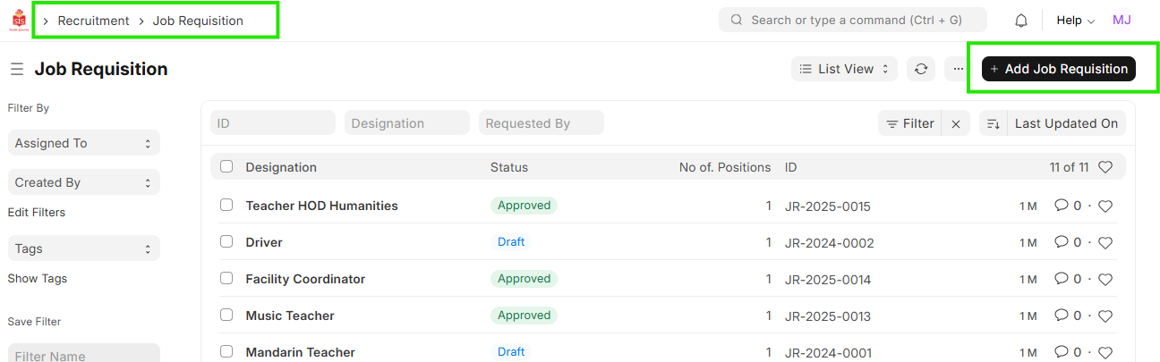Click the Edit Filters link

coord(37,213)
